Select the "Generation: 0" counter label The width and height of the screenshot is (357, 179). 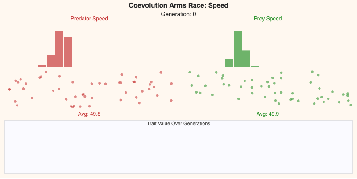178,14
